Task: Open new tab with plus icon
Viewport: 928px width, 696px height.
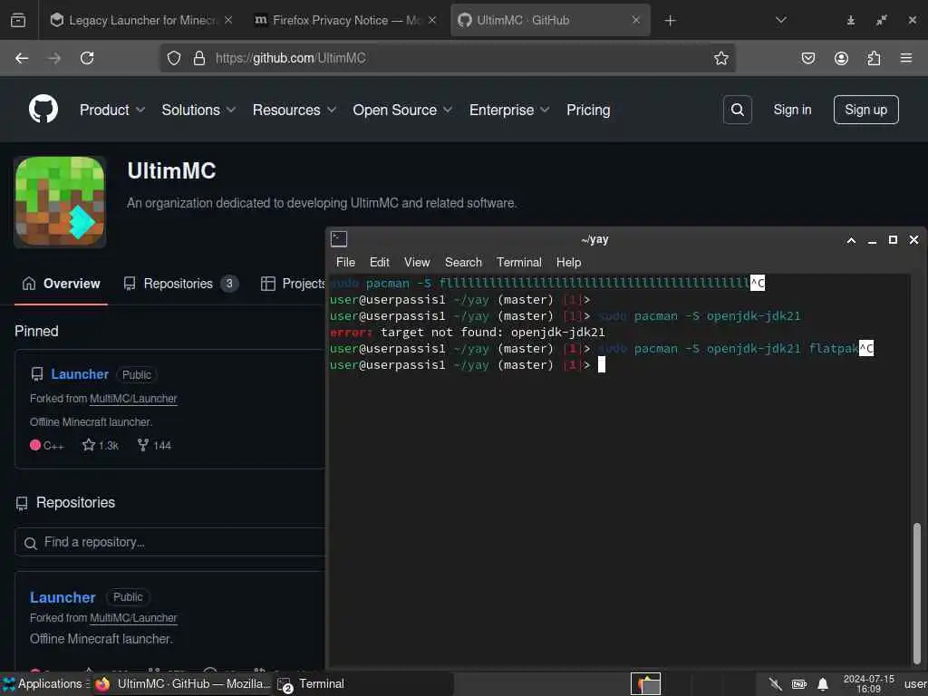Action: point(670,21)
